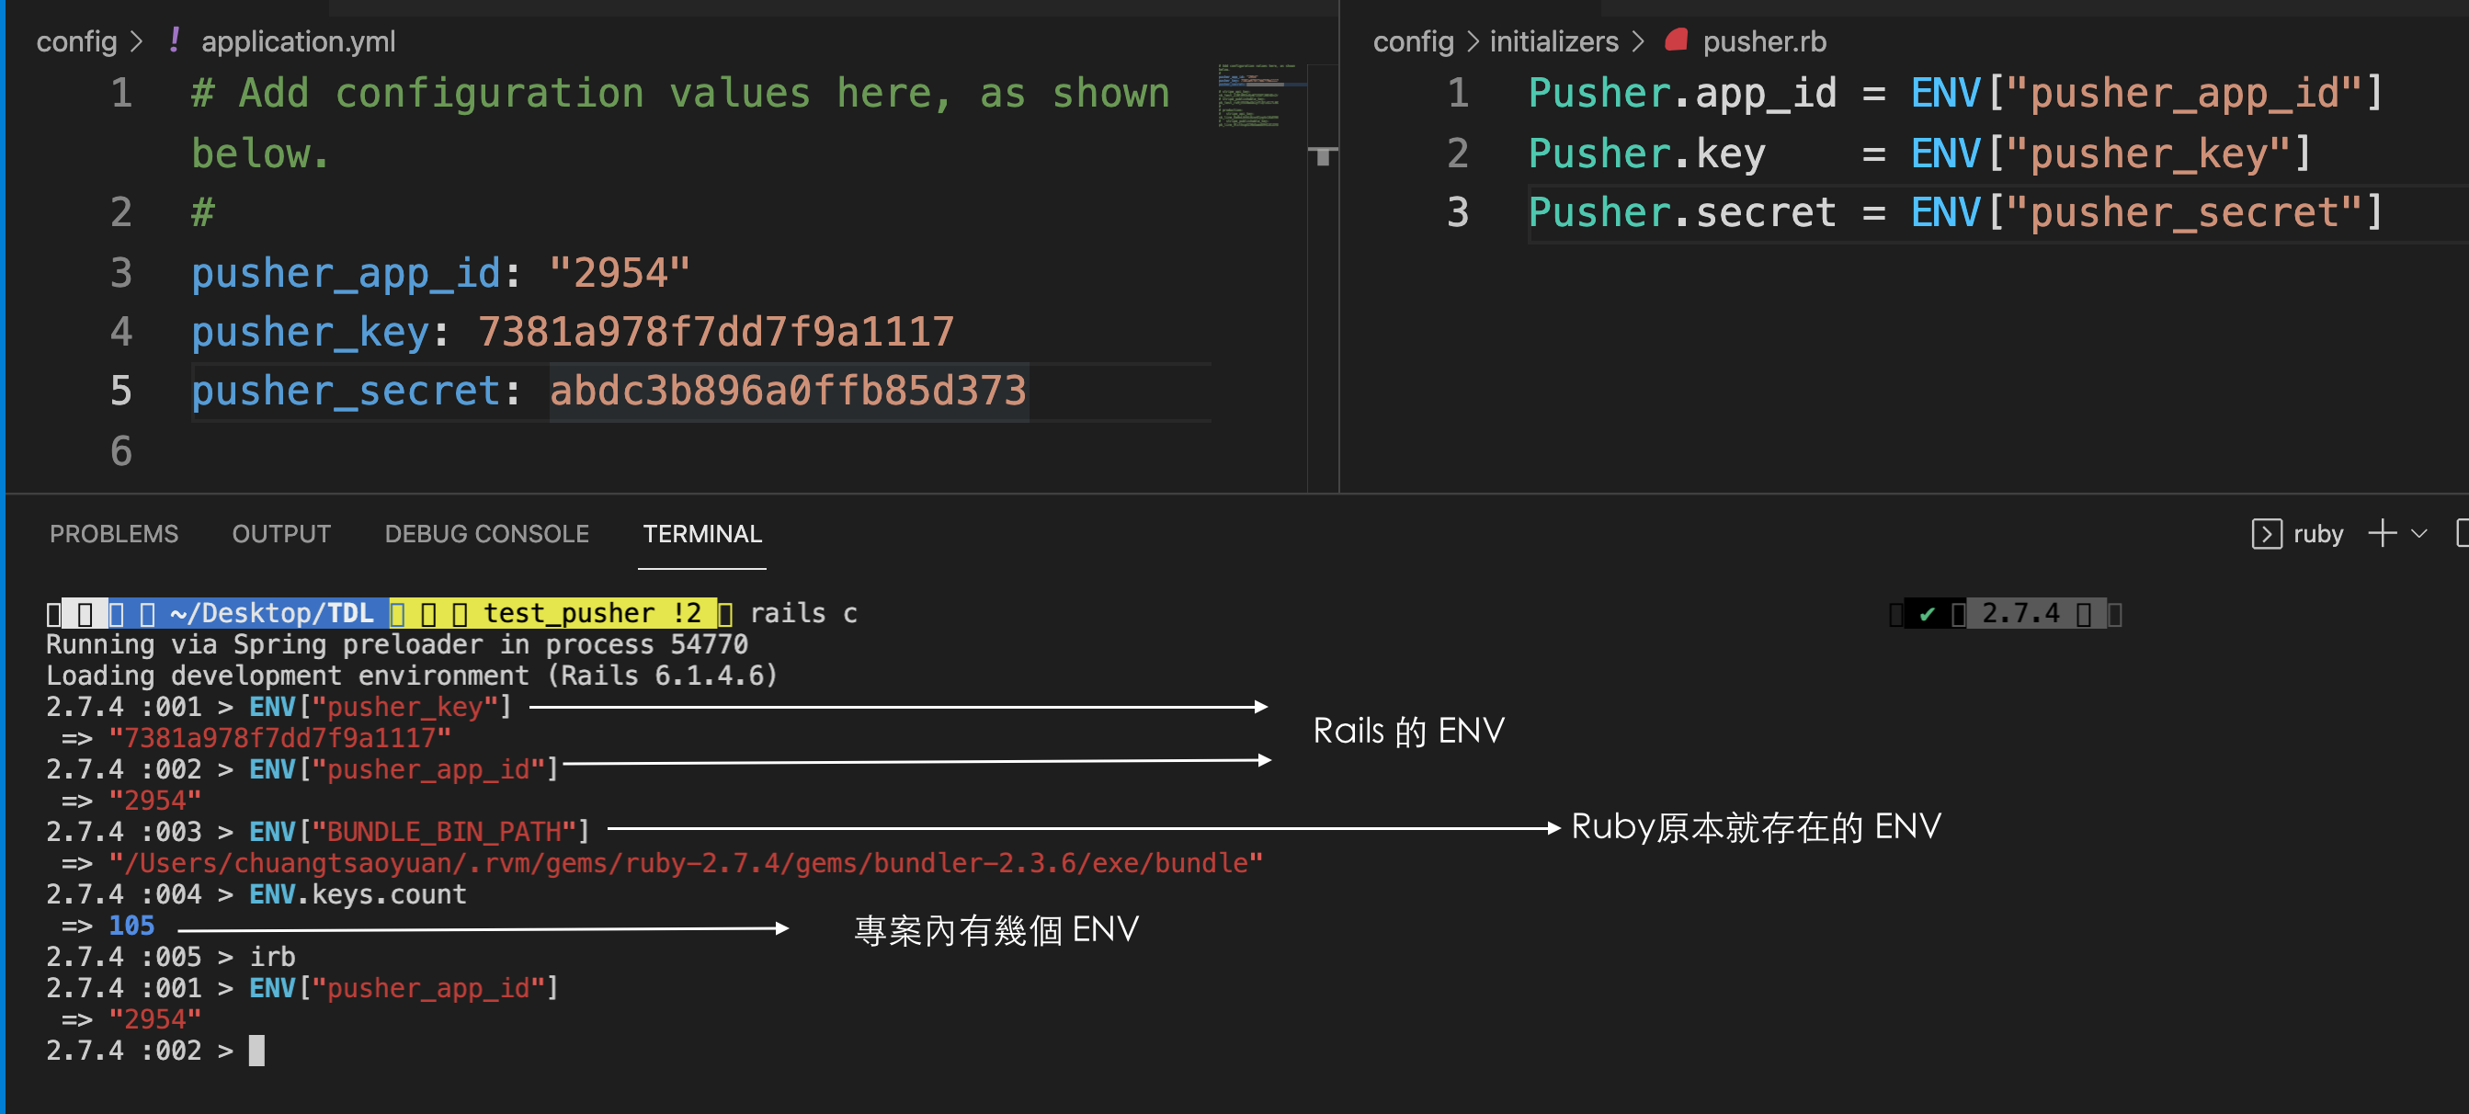Viewport: 2469px width, 1114px height.
Task: Click the ruby terminal name label
Action: [2317, 534]
